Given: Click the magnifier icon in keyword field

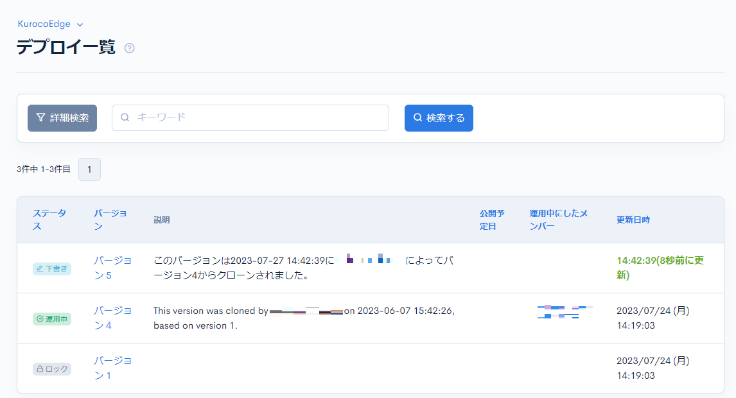Looking at the screenshot, I should (x=125, y=117).
